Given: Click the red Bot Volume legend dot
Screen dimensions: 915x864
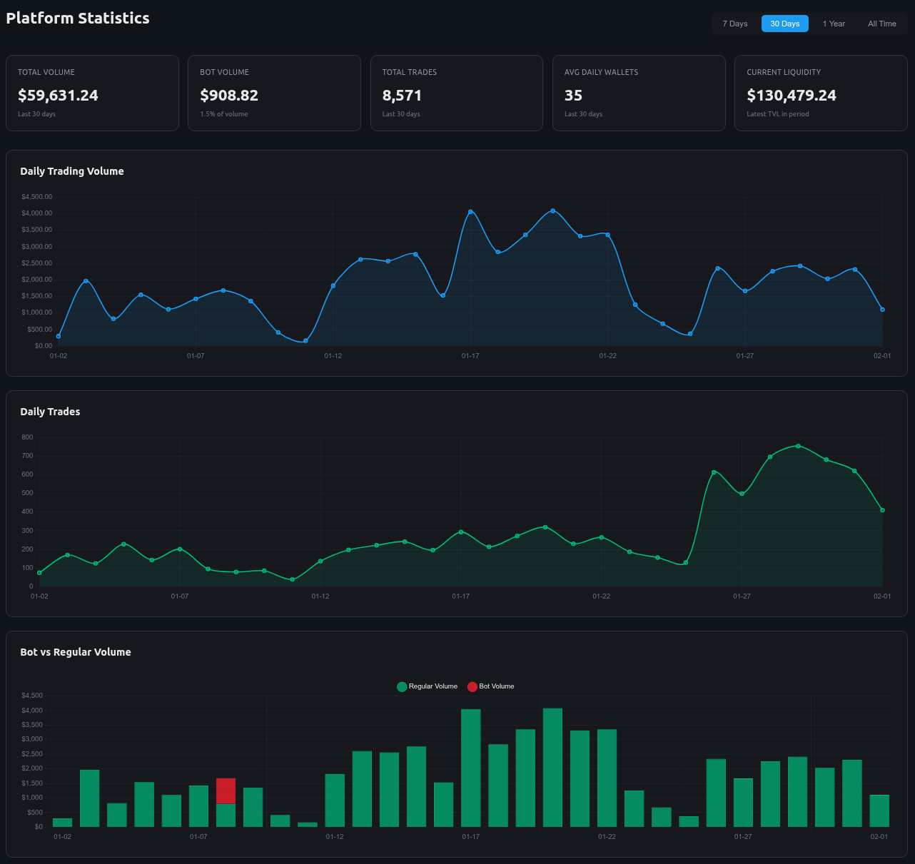Looking at the screenshot, I should [x=472, y=686].
